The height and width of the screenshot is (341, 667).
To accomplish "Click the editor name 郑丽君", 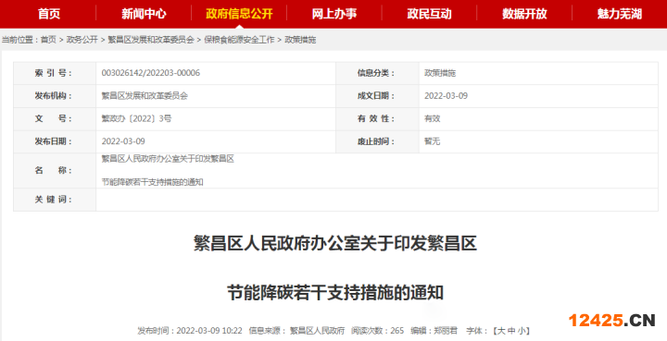I will click(x=446, y=331).
